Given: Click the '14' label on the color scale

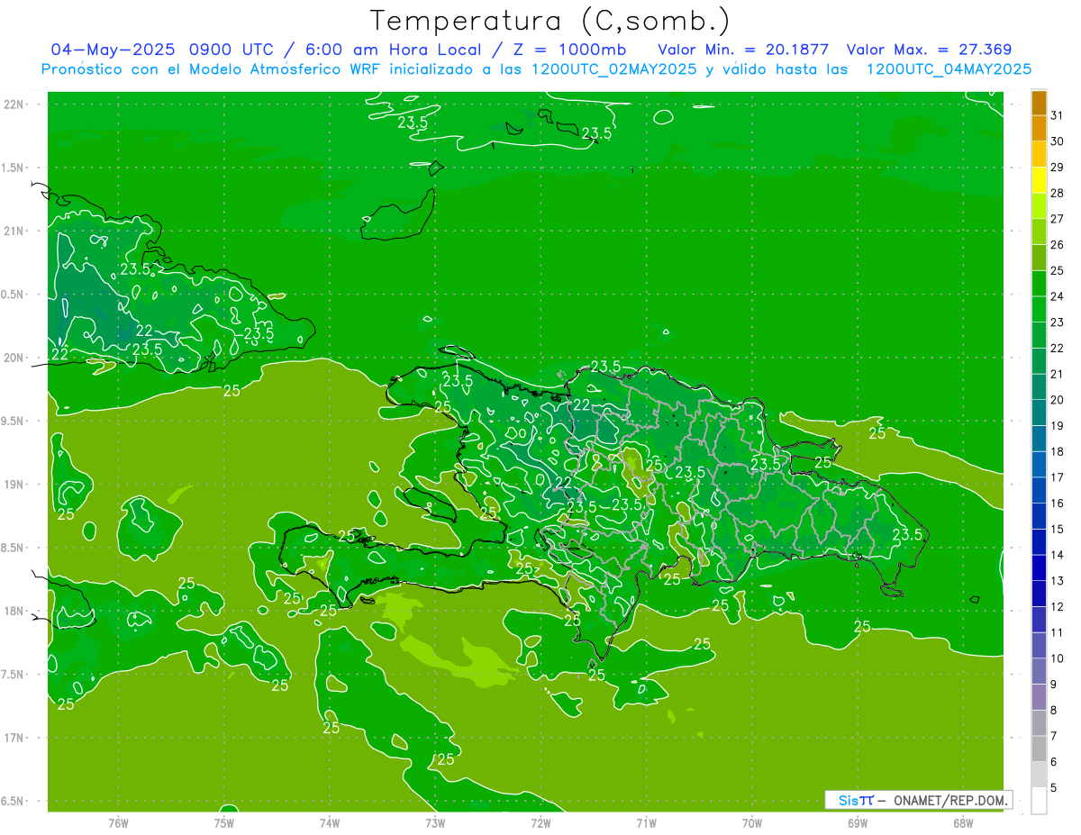Looking at the screenshot, I should pos(1058,555).
